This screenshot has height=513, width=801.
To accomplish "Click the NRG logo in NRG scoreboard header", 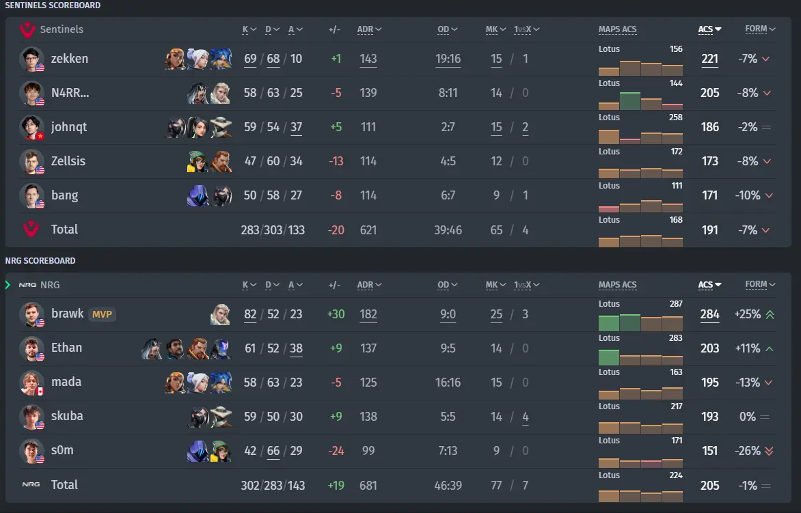I will pos(27,285).
